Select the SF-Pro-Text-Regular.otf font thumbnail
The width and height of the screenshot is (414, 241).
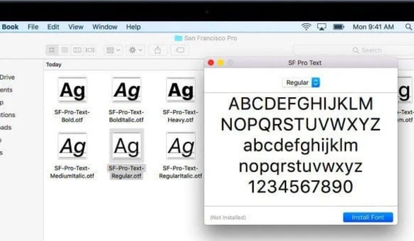pyautogui.click(x=127, y=146)
